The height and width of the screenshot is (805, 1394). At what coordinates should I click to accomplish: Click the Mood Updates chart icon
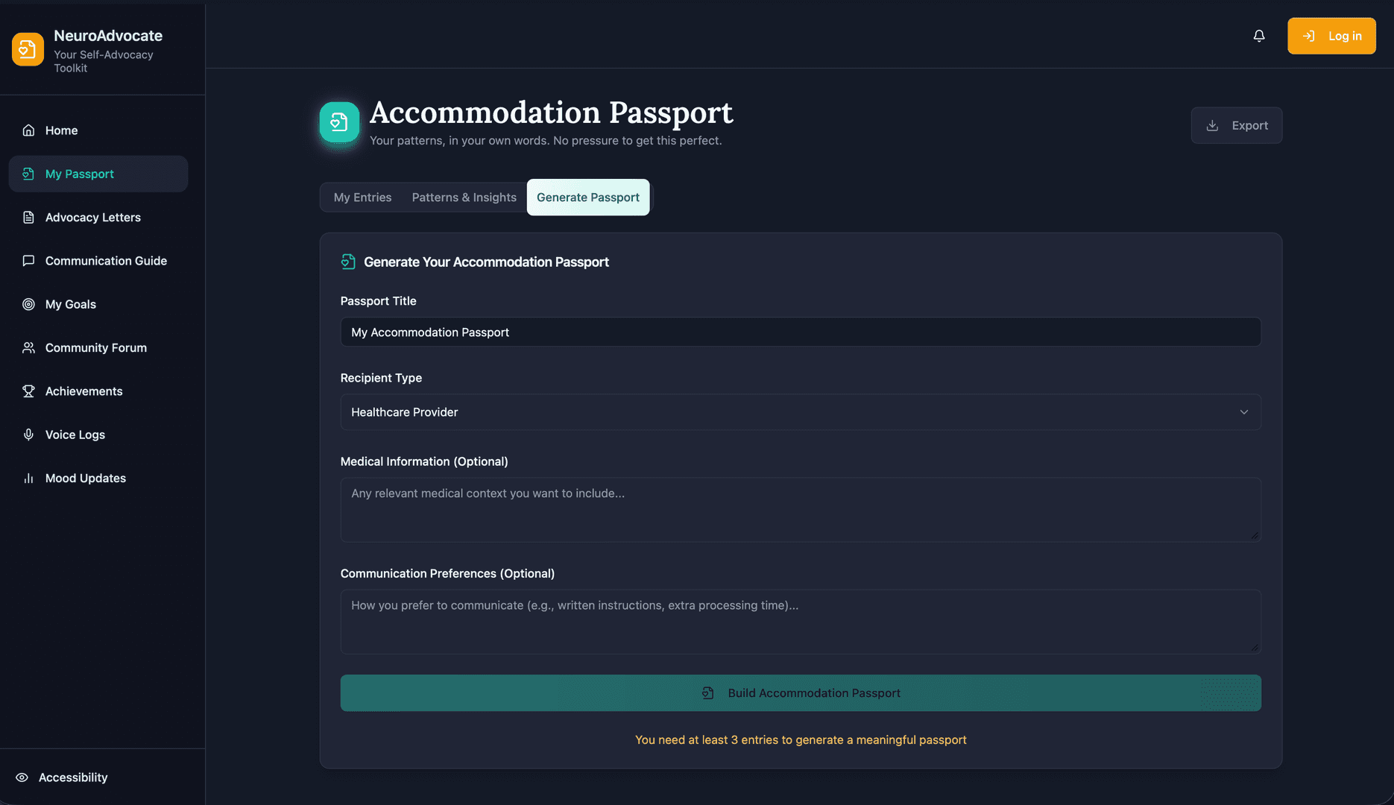click(28, 479)
